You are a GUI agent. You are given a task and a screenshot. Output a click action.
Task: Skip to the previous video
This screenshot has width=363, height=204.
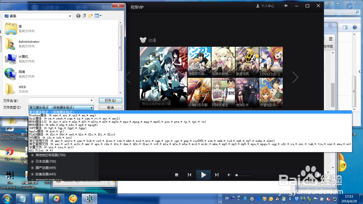coord(189,175)
